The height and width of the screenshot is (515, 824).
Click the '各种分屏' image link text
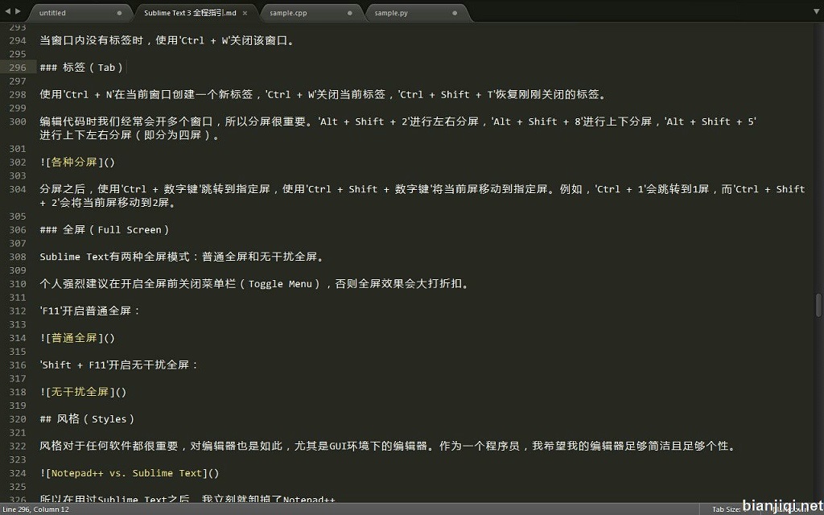pos(74,162)
